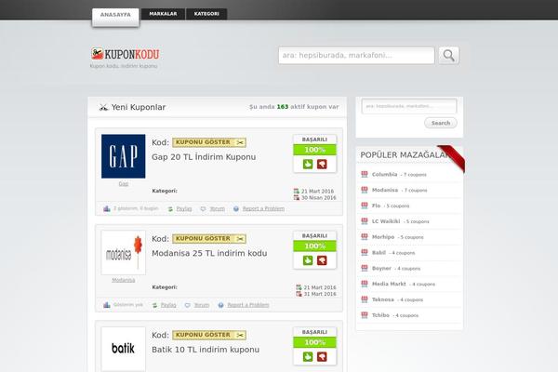Focus the sidebar search input
The image size is (558, 372).
point(409,106)
